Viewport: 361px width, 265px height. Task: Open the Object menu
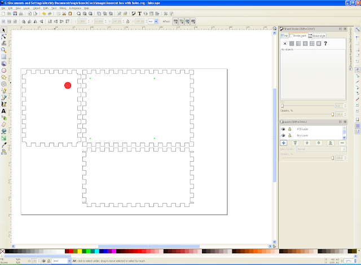tap(37, 8)
